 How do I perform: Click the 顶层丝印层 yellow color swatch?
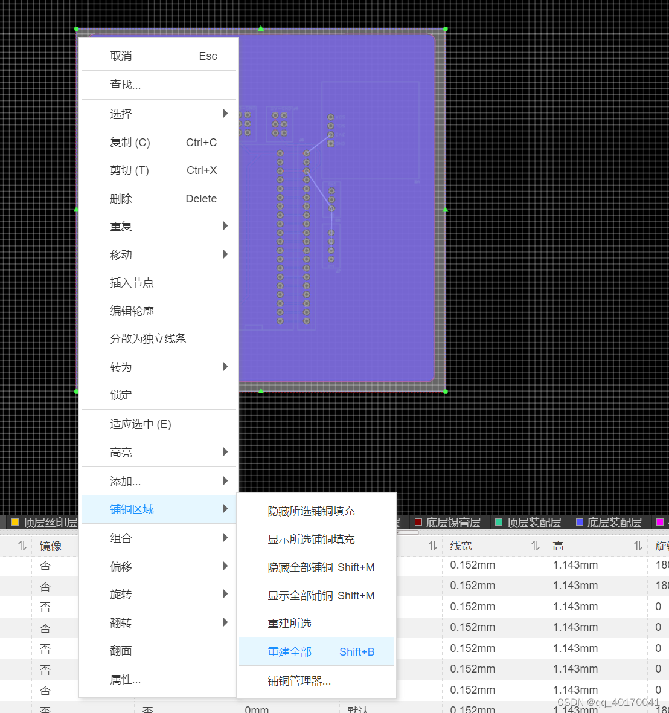[x=15, y=522]
